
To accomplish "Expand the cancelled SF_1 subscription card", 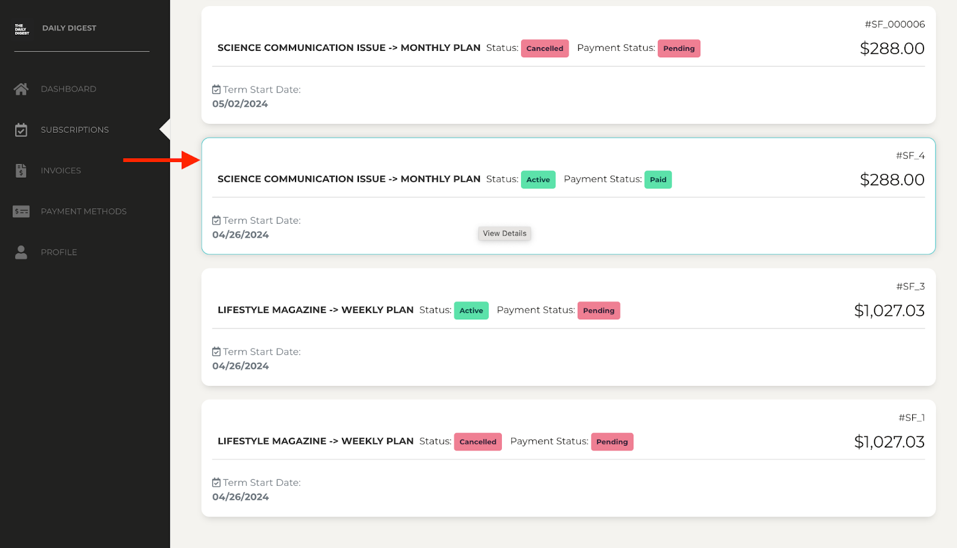I will 568,458.
